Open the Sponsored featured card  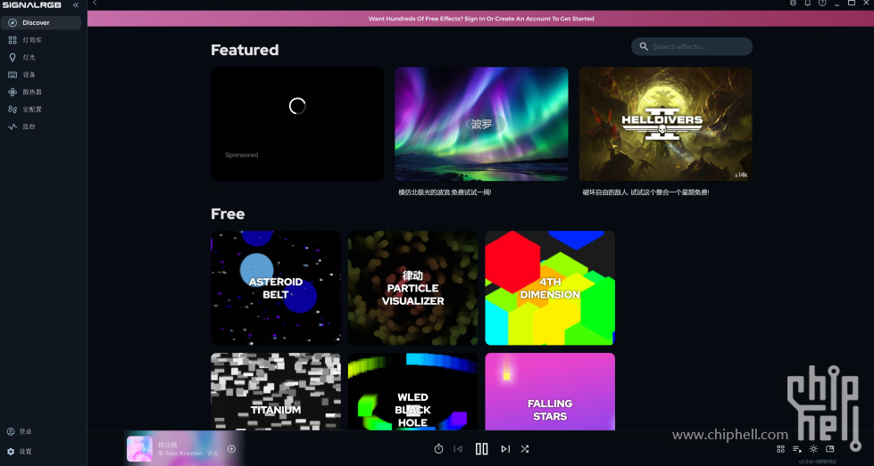[297, 124]
